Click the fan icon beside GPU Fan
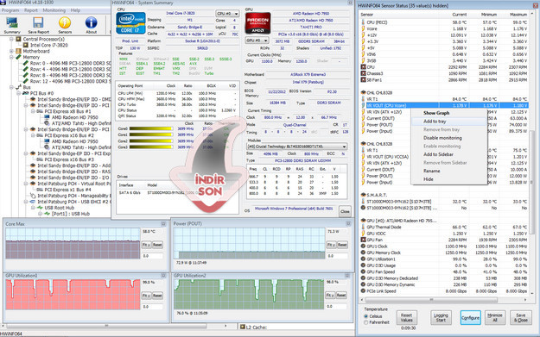Viewport: 540px width, 337px height. coord(363,240)
